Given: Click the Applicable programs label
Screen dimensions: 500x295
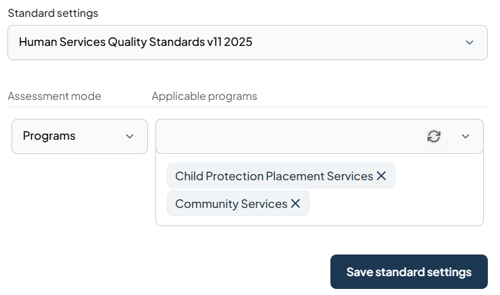Looking at the screenshot, I should (204, 96).
